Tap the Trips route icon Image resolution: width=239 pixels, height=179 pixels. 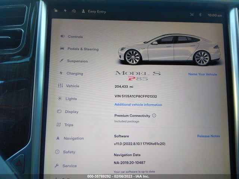click(59, 125)
